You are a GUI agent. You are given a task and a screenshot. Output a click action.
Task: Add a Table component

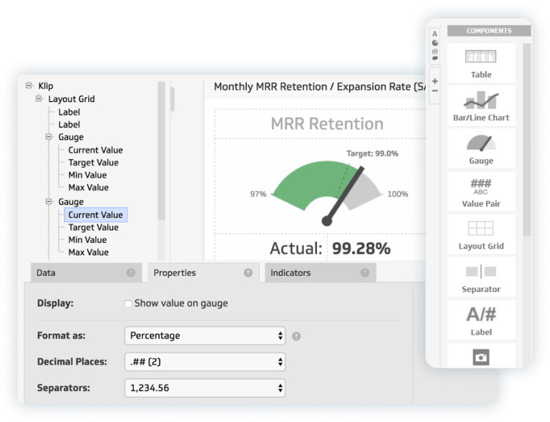click(481, 63)
